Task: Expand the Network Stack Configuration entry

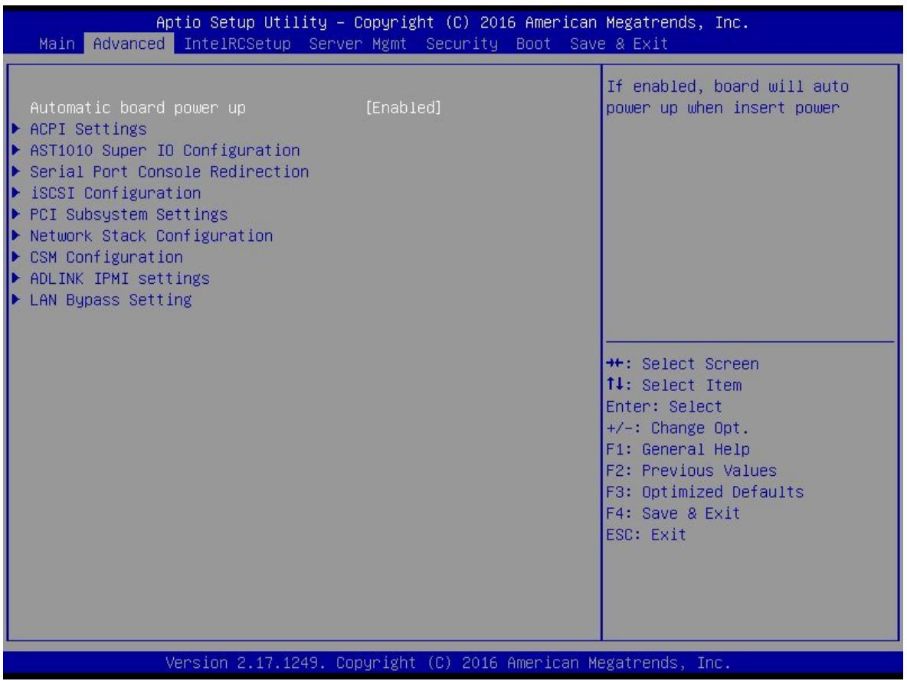Action: 151,236
